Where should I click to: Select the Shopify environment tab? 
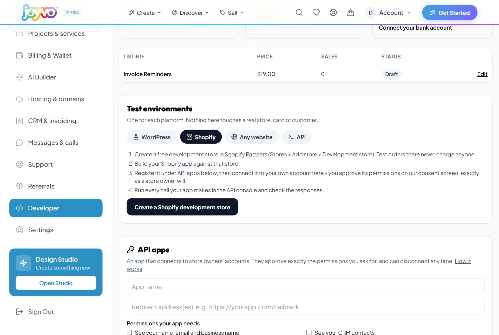click(x=201, y=137)
